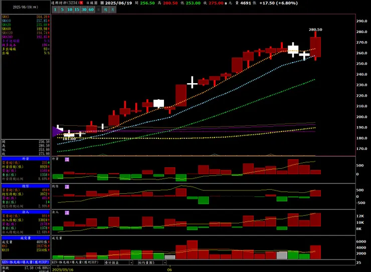This screenshot has height=272, width=371.
Task: Click the 280.50 high price label
Action: (x=315, y=30)
